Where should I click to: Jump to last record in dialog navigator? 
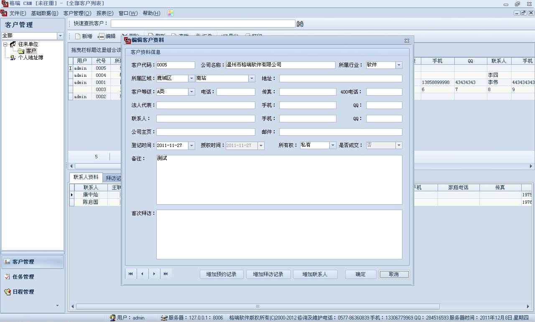tap(166, 274)
